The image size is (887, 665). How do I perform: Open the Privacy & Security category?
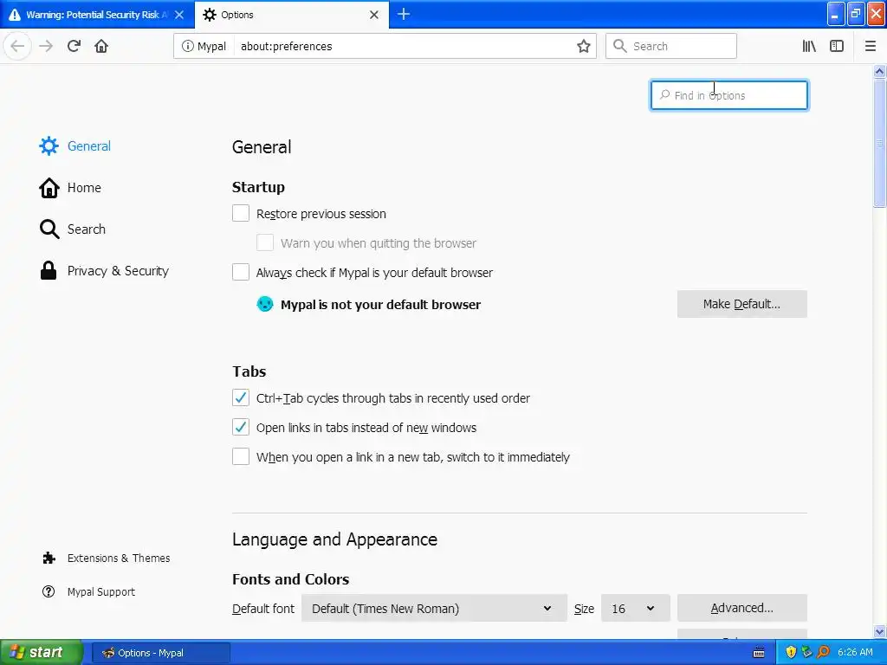pyautogui.click(x=104, y=271)
